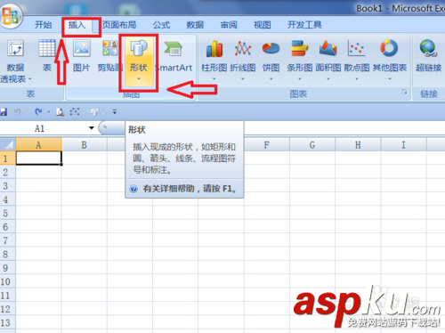Select column A header
The width and height of the screenshot is (445, 333).
38,145
